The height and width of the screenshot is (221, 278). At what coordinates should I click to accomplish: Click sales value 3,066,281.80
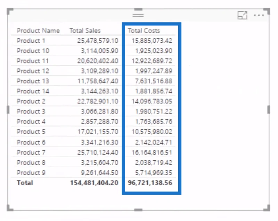click(x=100, y=111)
